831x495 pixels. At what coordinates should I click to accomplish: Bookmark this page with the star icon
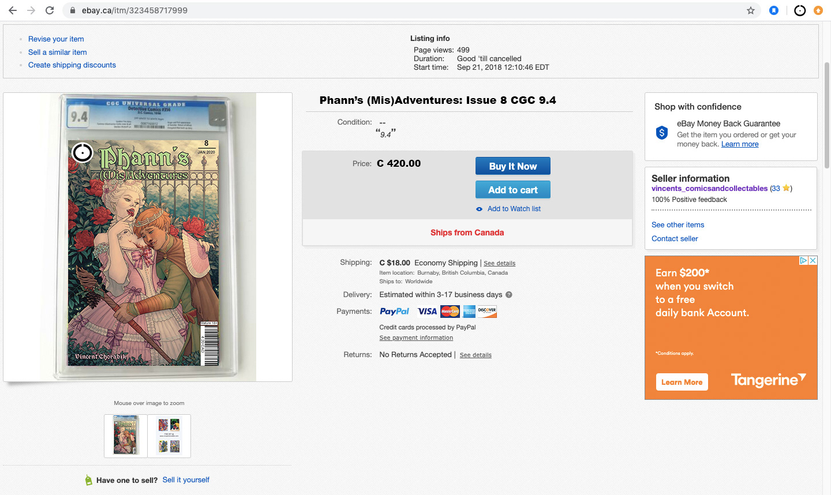751,10
